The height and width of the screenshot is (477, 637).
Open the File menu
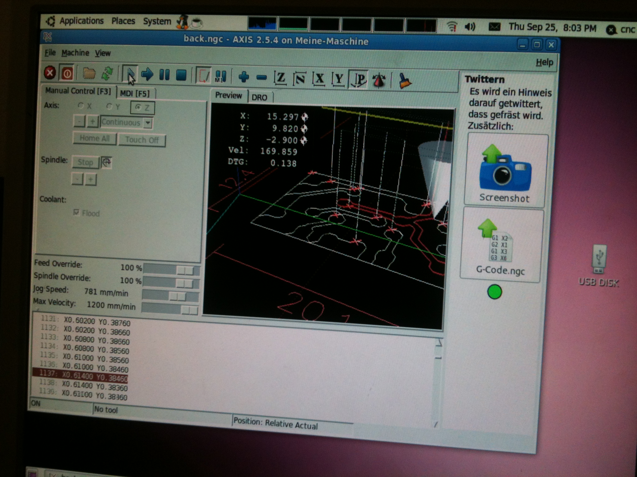click(50, 52)
